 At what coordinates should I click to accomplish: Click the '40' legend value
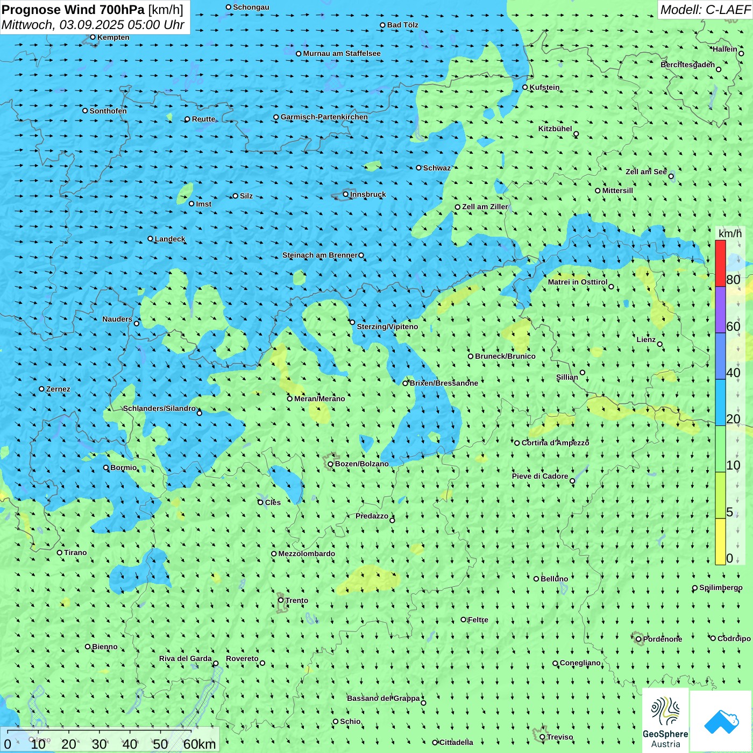coord(733,373)
